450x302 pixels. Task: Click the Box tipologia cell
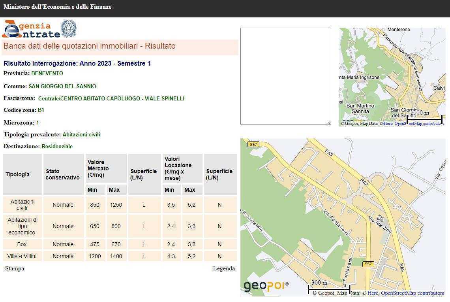point(22,244)
